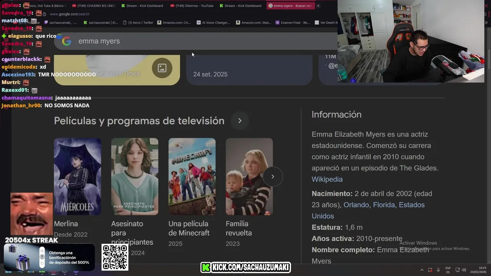Viewport: 491px width, 276px height.
Task: Click the Información panel heading
Action: pos(336,115)
